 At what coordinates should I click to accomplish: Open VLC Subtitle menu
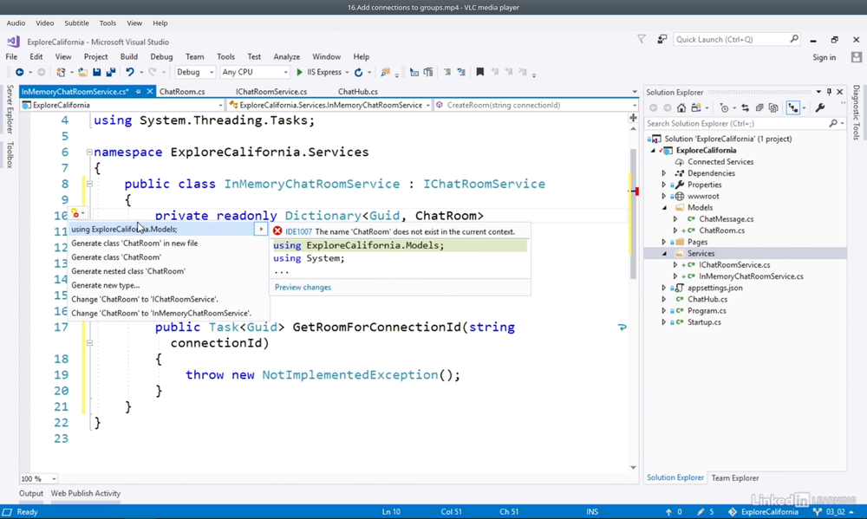pyautogui.click(x=76, y=23)
